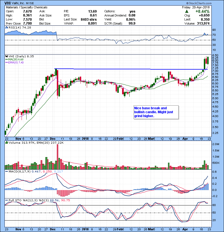The image size is (224, 232).
Task: Click the Nice base break annotation box
Action: 156,112
